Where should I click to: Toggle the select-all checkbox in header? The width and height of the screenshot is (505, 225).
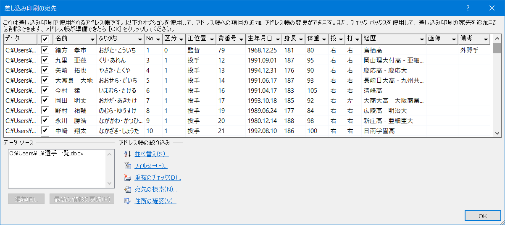45,39
